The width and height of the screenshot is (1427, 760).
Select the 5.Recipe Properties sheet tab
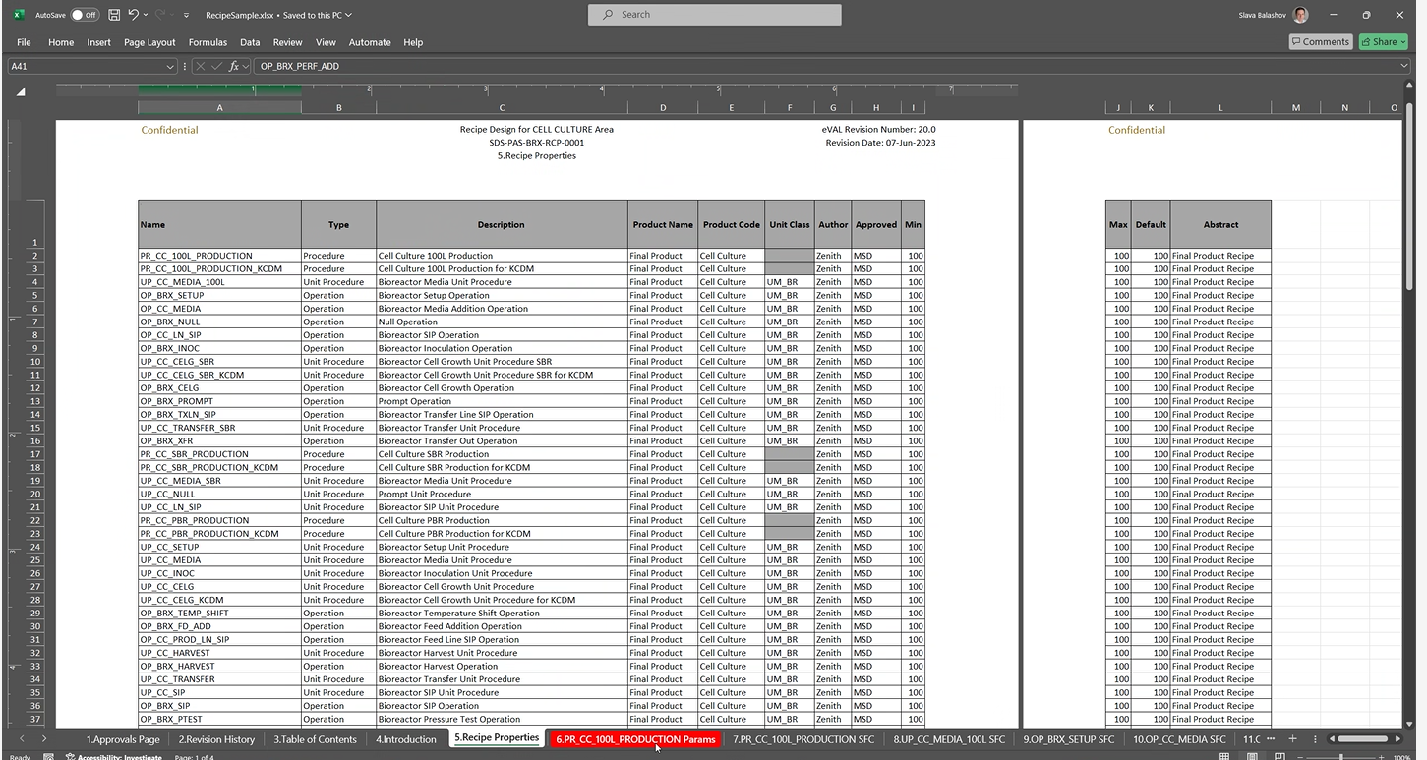tap(497, 738)
